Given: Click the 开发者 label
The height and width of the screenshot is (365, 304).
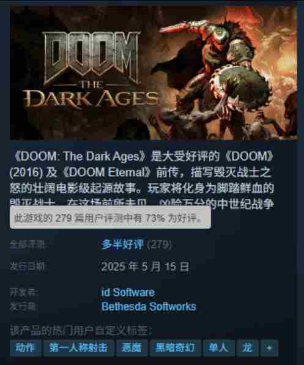Looking at the screenshot, I should 24,293.
